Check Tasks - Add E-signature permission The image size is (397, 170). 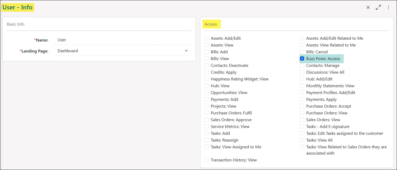[302, 126]
